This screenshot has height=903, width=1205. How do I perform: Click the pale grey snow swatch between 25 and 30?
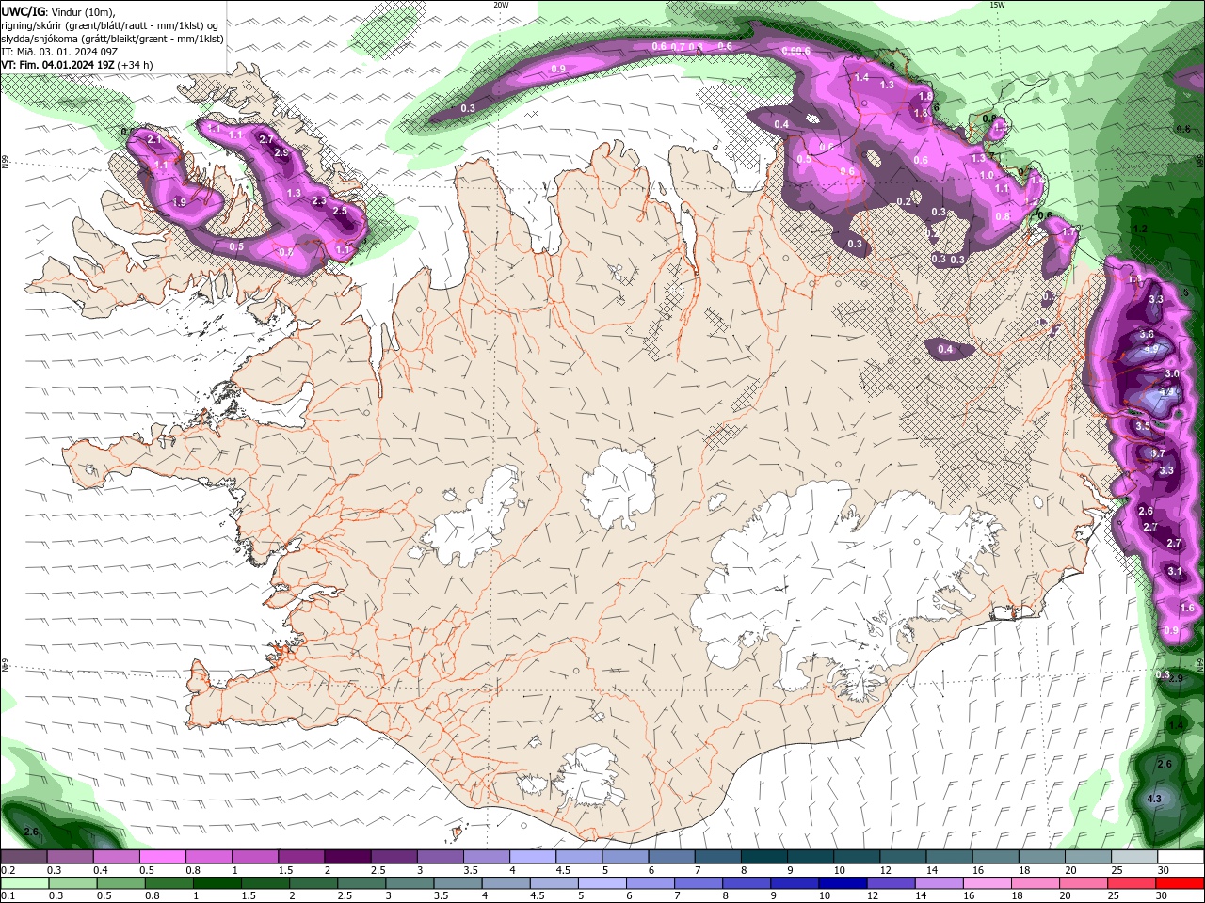click(1134, 857)
